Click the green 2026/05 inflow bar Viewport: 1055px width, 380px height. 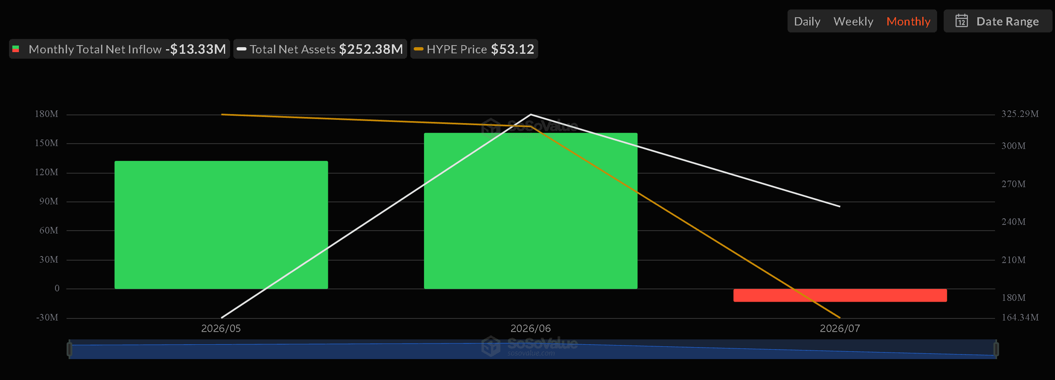tap(221, 225)
